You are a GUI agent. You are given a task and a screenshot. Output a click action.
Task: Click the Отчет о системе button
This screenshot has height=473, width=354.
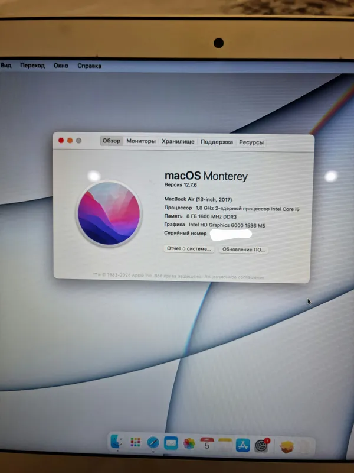(x=189, y=249)
